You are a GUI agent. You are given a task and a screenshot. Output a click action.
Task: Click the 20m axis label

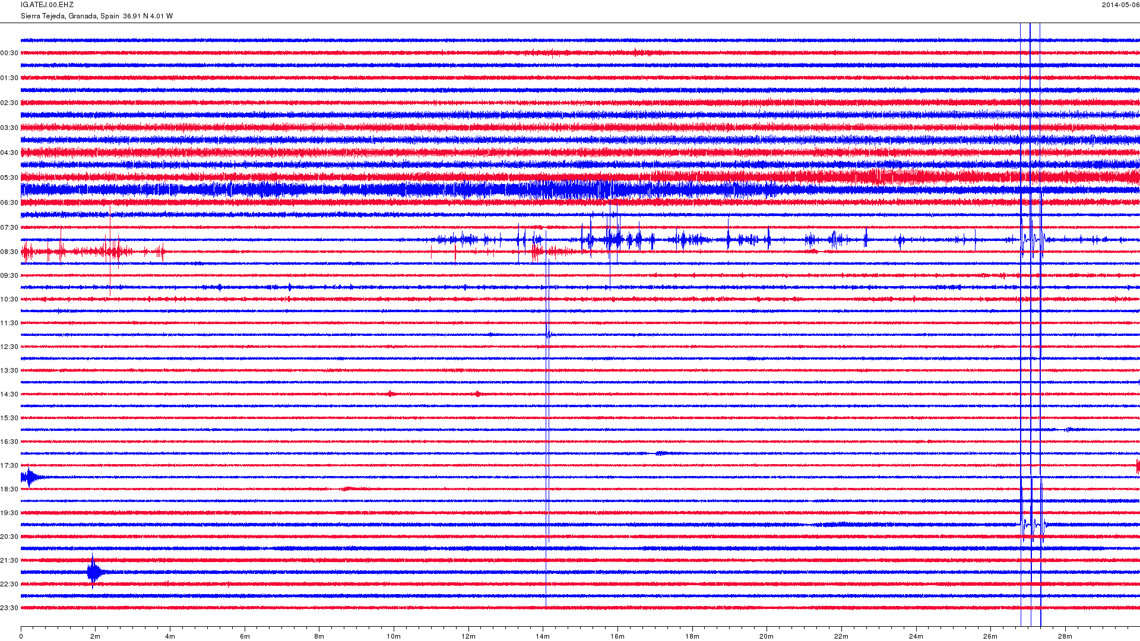[x=767, y=636]
